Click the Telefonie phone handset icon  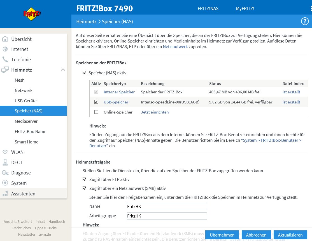[x=5, y=59]
